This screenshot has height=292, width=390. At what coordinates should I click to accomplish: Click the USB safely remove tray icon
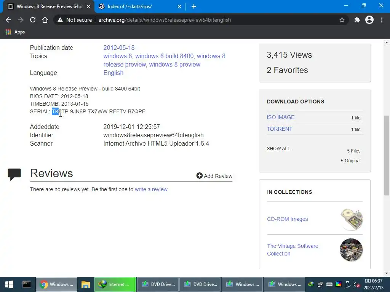tap(348, 284)
